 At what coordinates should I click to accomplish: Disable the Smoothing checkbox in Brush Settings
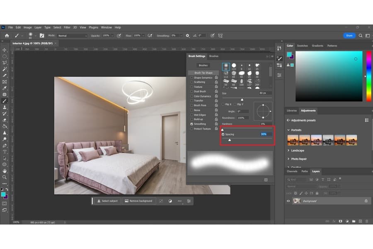click(x=192, y=124)
